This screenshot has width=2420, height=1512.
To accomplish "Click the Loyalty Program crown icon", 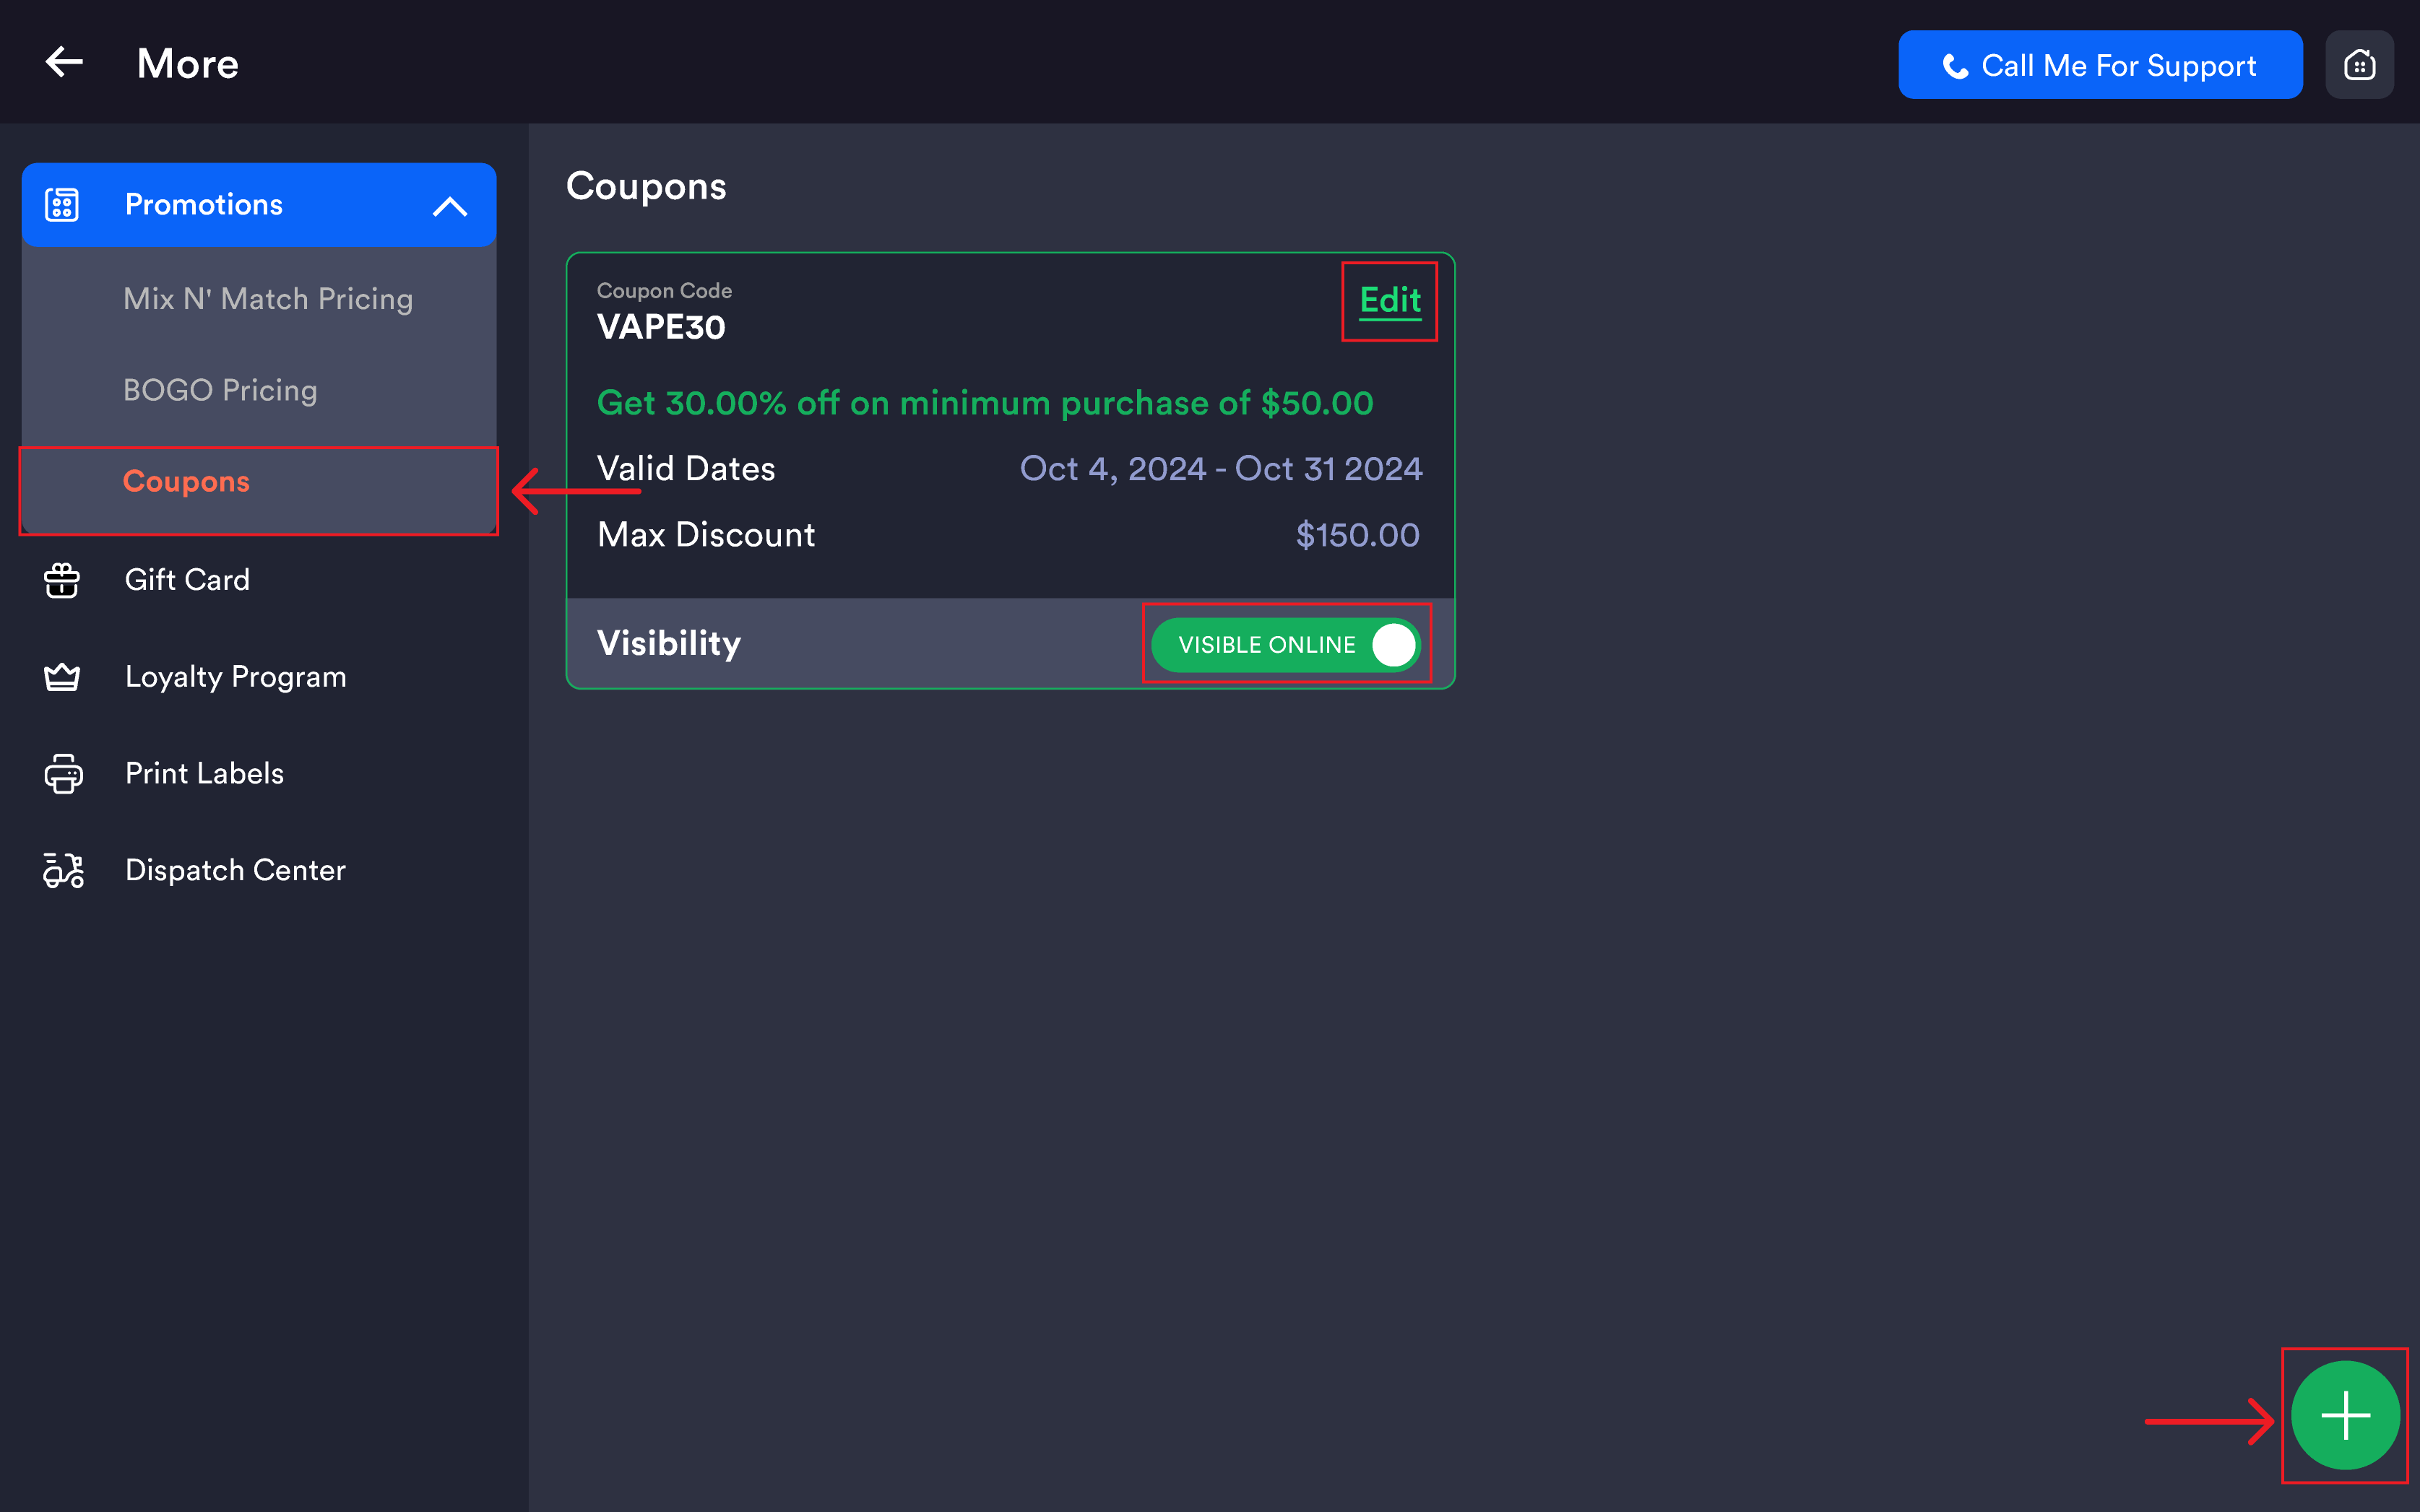I will click(62, 677).
